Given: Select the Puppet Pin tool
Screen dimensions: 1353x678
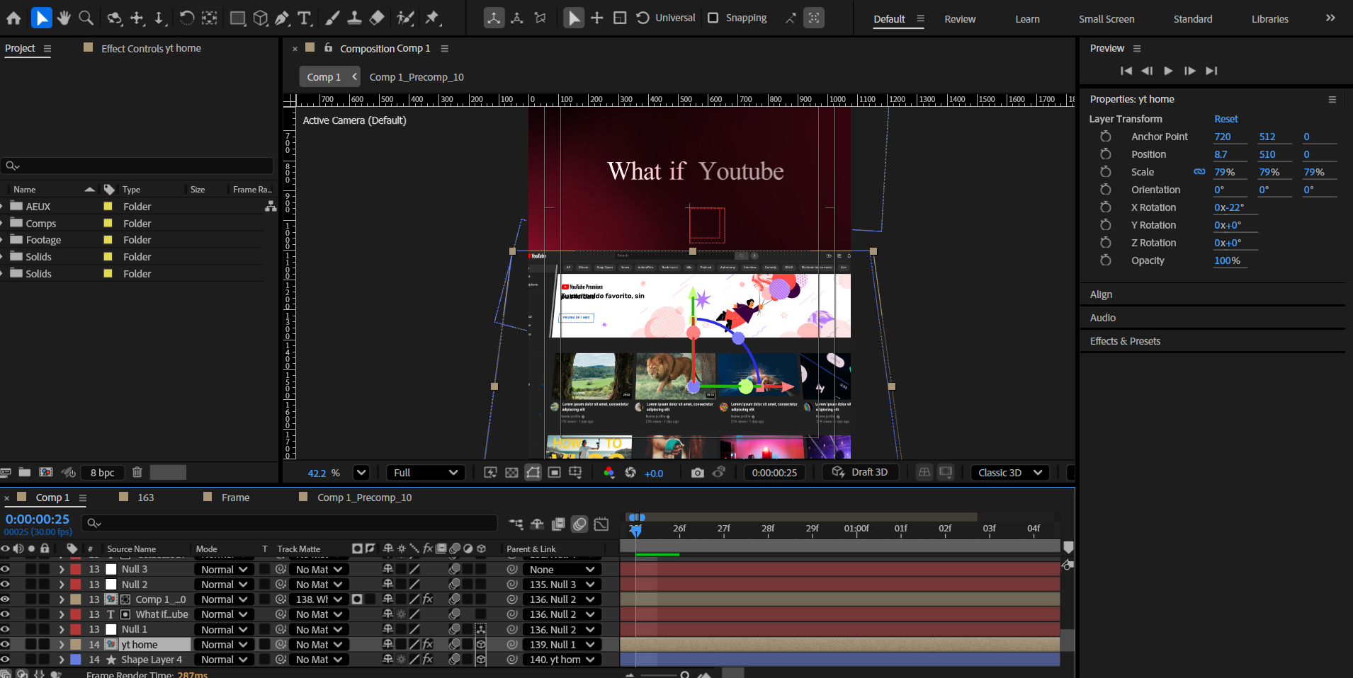Looking at the screenshot, I should click(432, 18).
